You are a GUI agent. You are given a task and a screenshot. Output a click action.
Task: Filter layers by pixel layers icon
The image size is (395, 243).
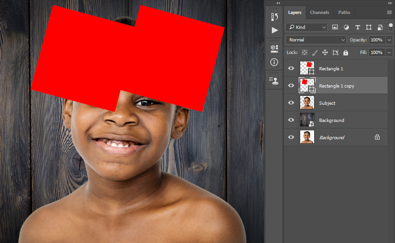(335, 27)
